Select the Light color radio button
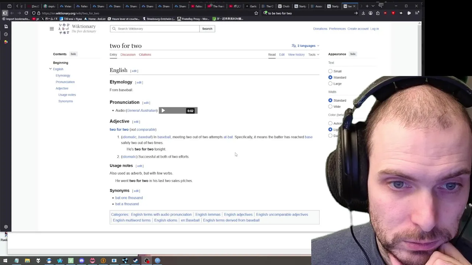The width and height of the screenshot is (472, 265). coord(330,130)
